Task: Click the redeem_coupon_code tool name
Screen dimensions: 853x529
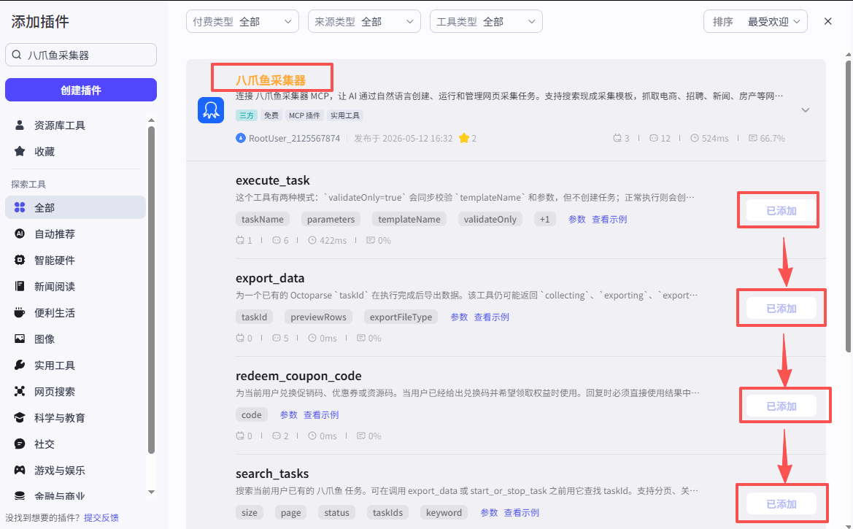Action: point(298,376)
